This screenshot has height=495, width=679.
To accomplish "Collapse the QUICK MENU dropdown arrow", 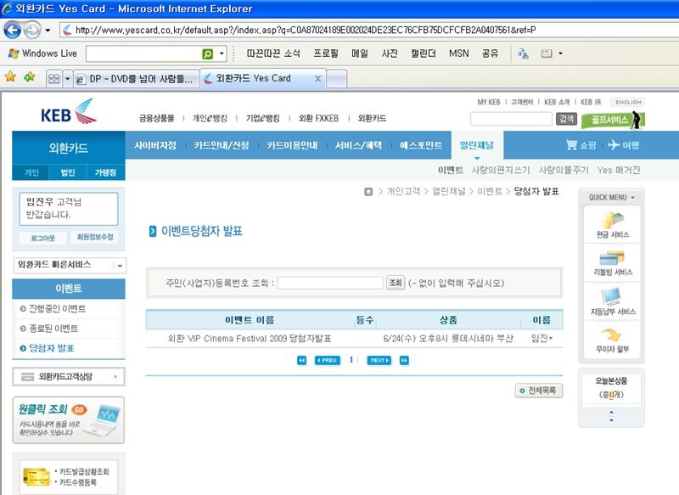I will [632, 198].
